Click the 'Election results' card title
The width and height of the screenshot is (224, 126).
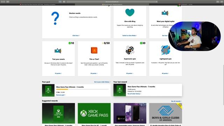(x=75, y=13)
